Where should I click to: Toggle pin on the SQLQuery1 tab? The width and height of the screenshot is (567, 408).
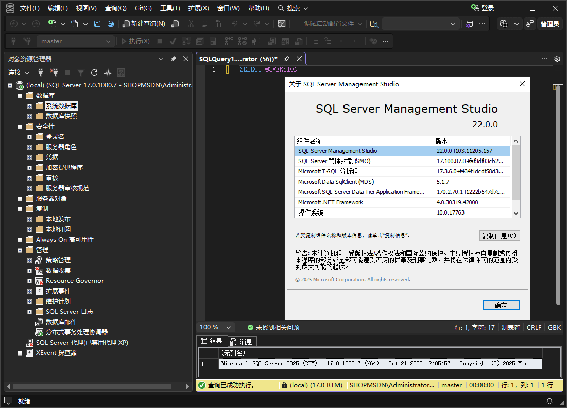pos(287,59)
